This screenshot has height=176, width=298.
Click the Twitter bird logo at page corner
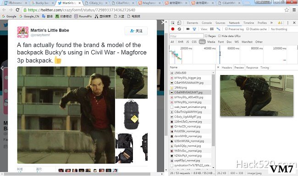pos(6,25)
